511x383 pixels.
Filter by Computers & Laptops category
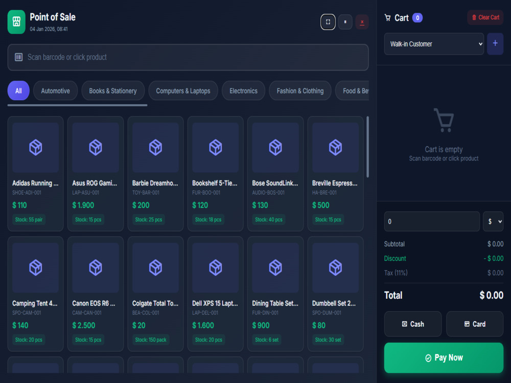(x=183, y=91)
